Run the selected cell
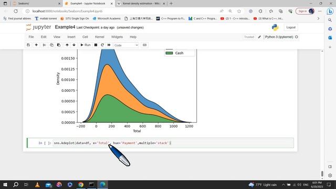The image size is (336, 189). click(x=86, y=45)
